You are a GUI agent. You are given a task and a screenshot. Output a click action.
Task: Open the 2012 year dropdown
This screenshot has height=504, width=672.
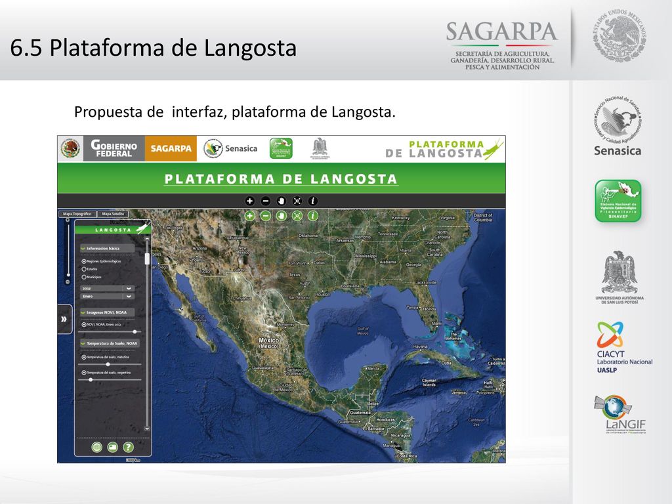[108, 289]
